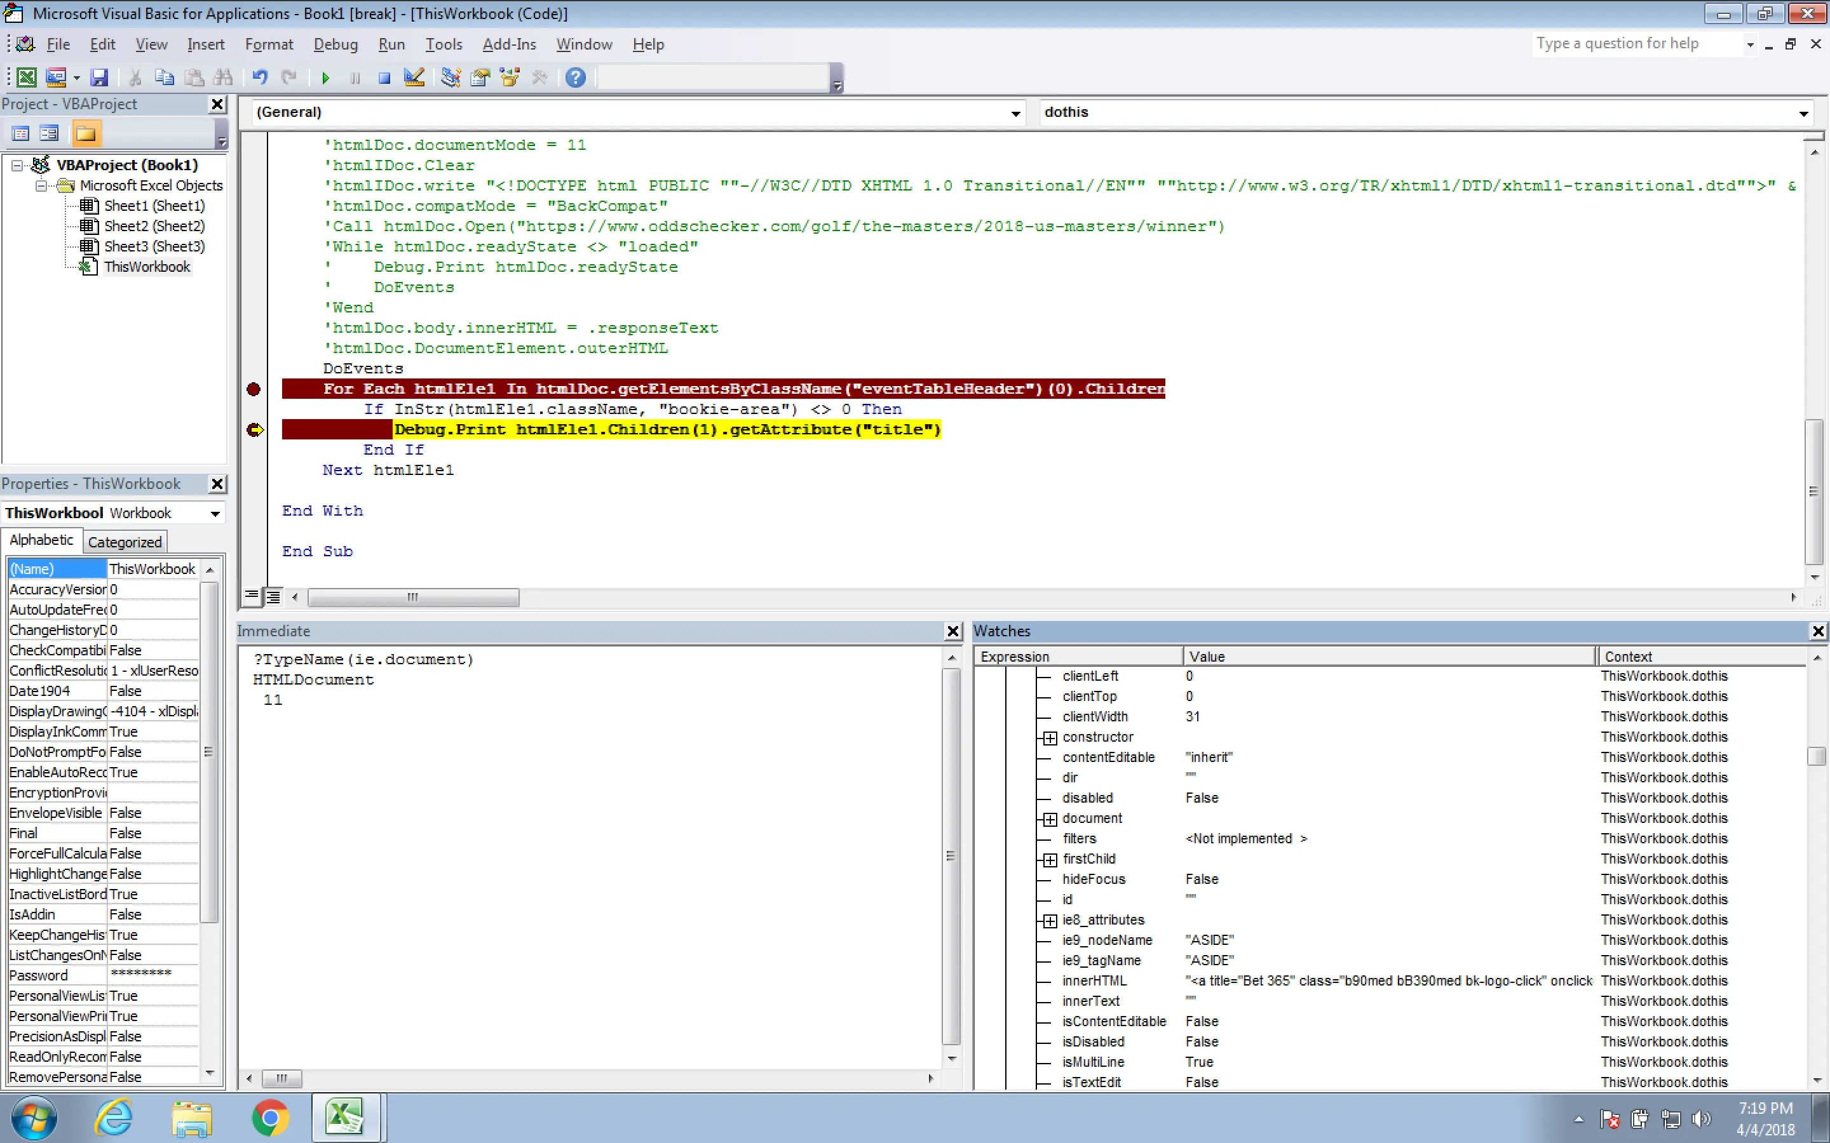The height and width of the screenshot is (1143, 1830).
Task: Click the Find binoculars icon
Action: [x=224, y=78]
